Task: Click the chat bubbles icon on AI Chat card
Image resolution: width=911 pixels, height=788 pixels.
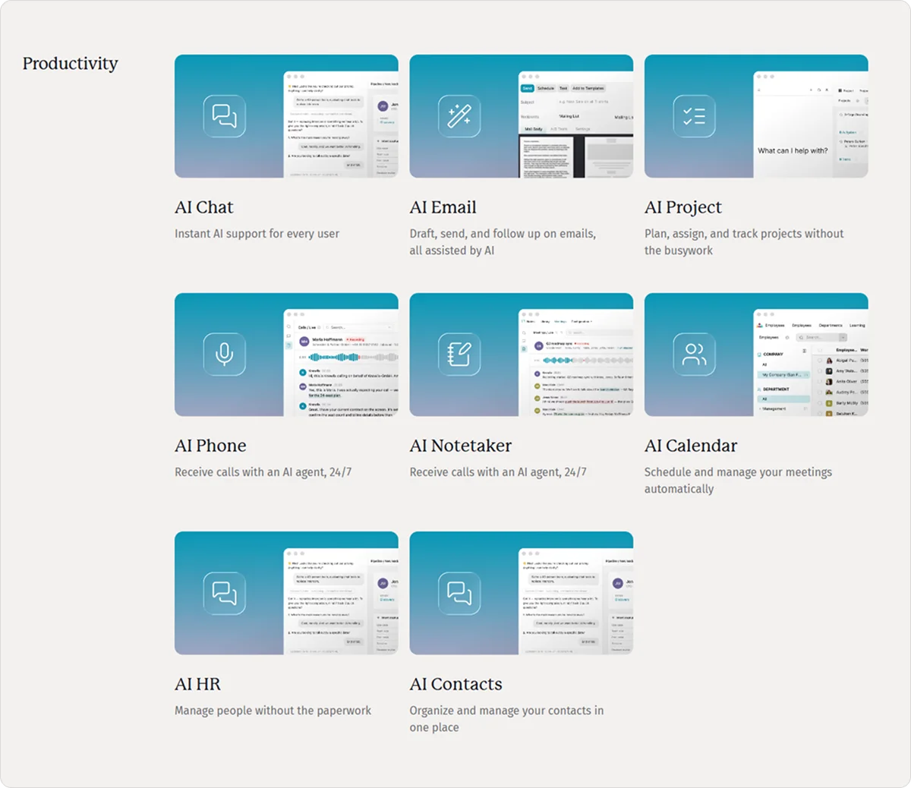Action: click(225, 116)
